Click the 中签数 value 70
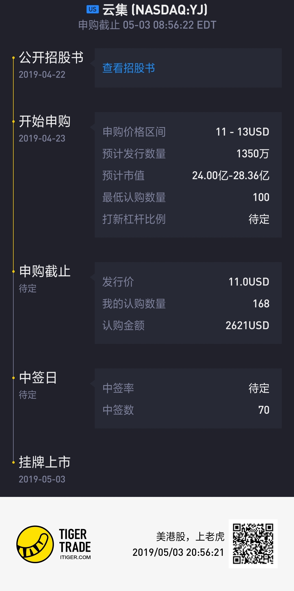 point(264,410)
